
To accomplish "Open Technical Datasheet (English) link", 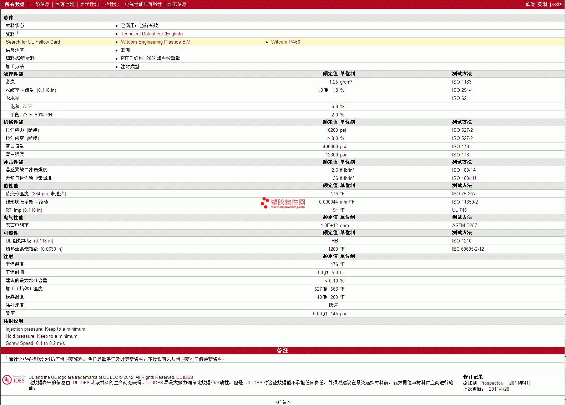I will (x=152, y=34).
